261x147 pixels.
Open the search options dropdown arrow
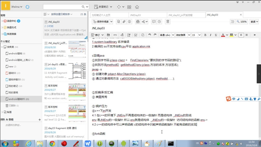87,7
